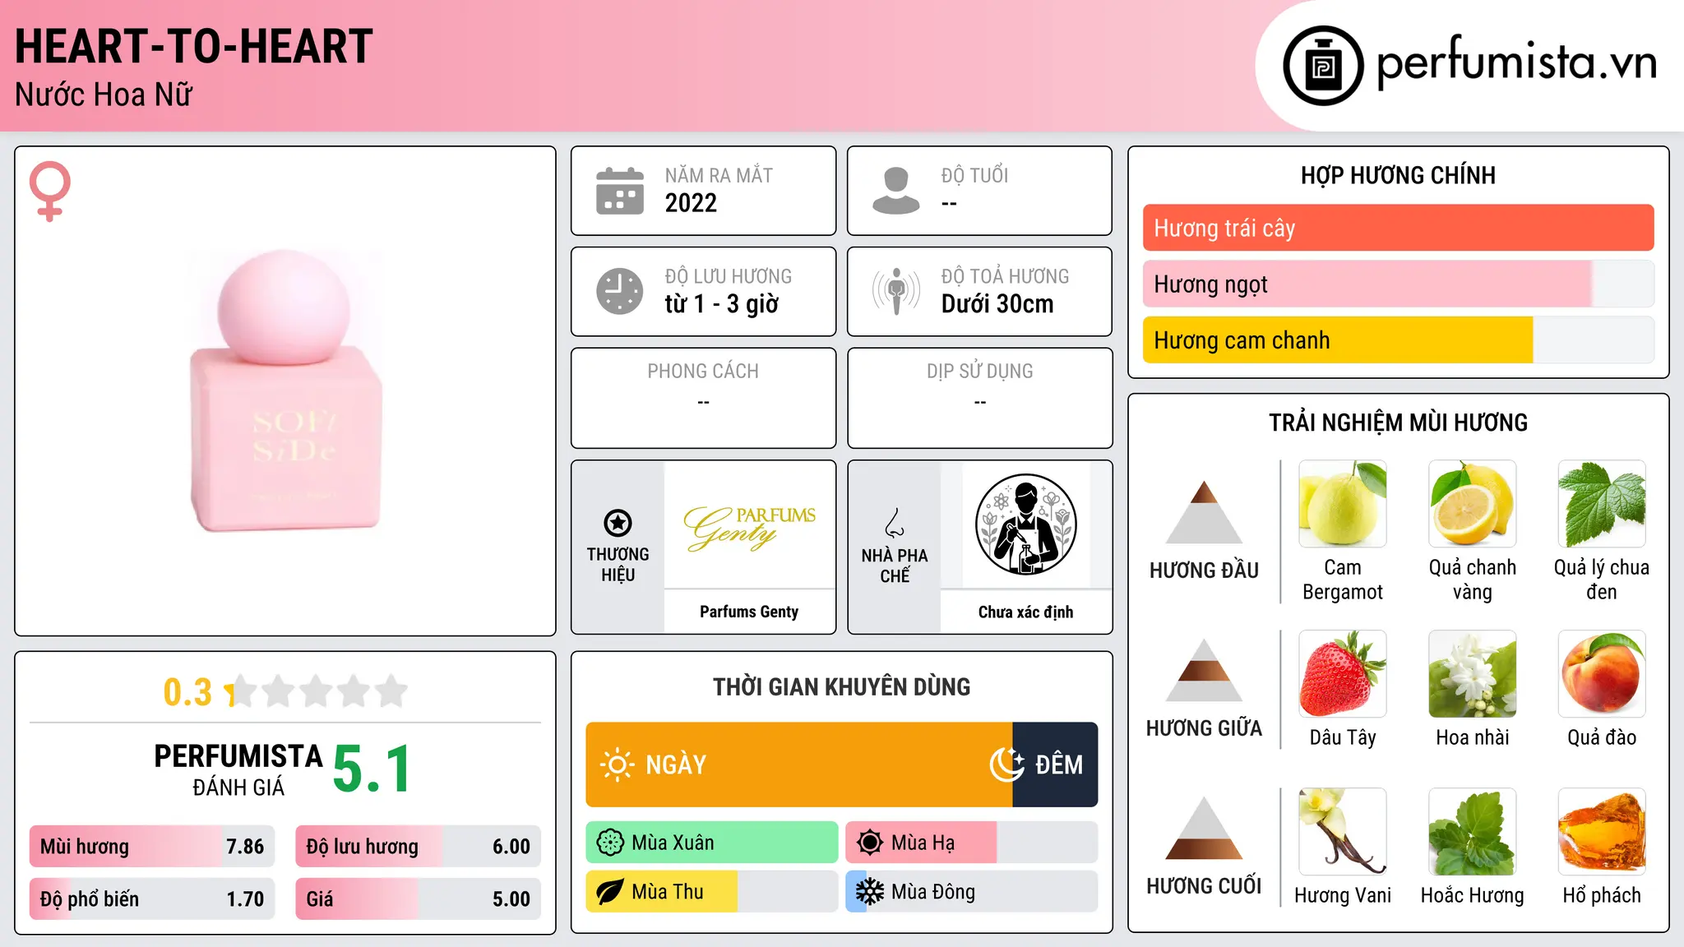Click the Mùa Xuân season bar
The height and width of the screenshot is (947, 1684).
pos(712,843)
